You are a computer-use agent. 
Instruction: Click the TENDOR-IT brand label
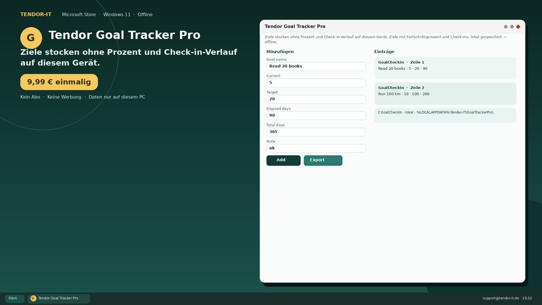[36, 15]
